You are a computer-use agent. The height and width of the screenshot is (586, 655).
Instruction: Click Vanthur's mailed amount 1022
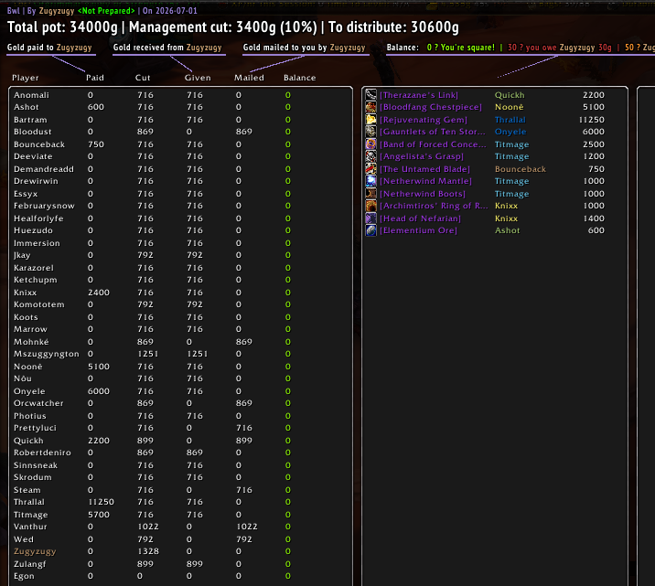point(247,527)
